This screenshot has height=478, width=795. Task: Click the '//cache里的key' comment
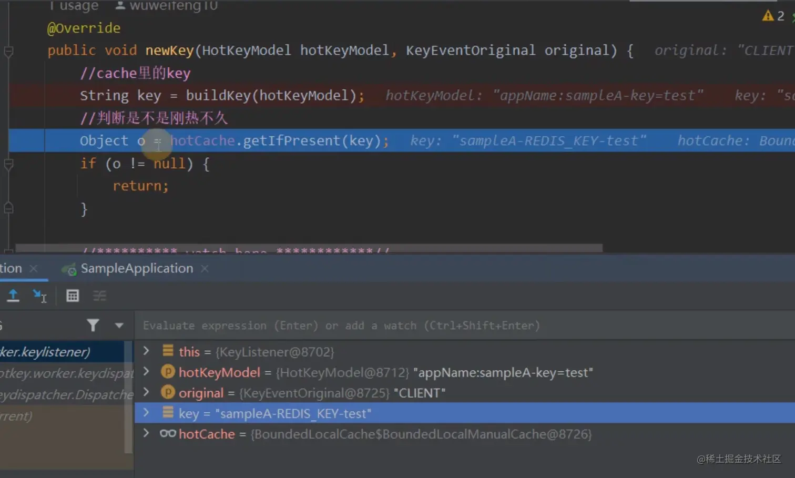tap(135, 73)
